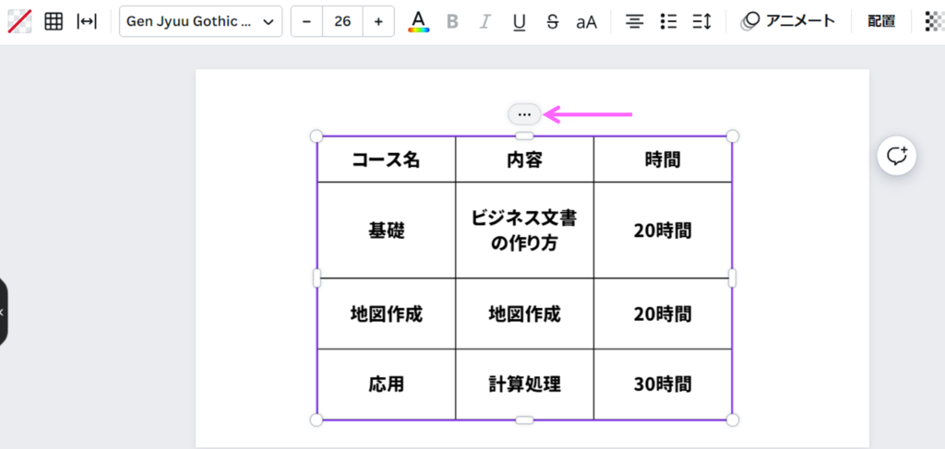Apply strikethrough to text

click(552, 21)
